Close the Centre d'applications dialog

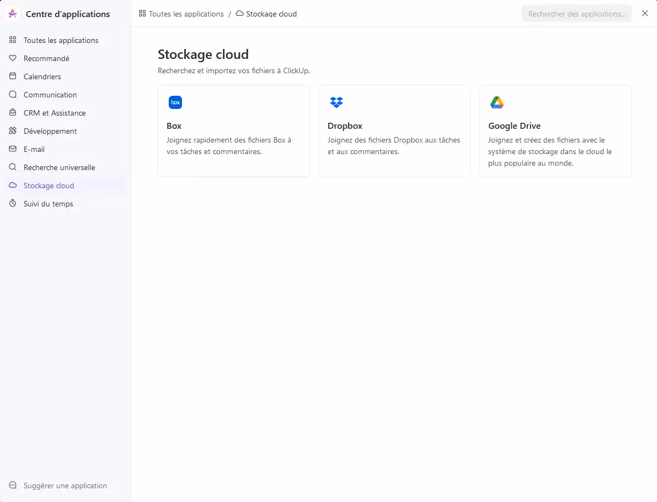pos(645,13)
